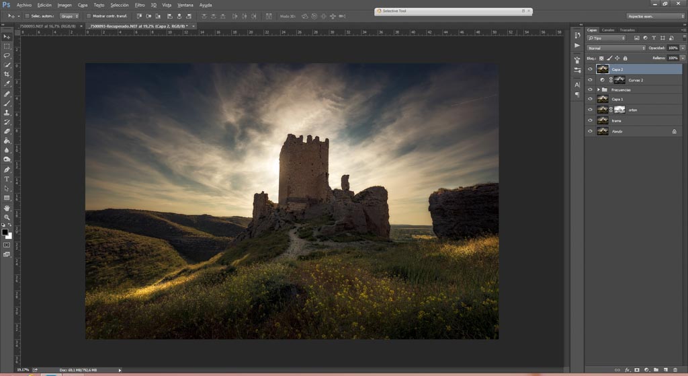Open the Filtro menu
Image resolution: width=688 pixels, height=376 pixels.
point(139,5)
